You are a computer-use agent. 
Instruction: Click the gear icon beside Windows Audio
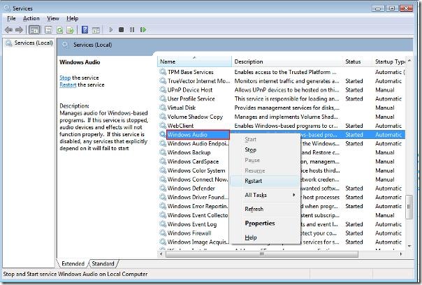[163, 134]
